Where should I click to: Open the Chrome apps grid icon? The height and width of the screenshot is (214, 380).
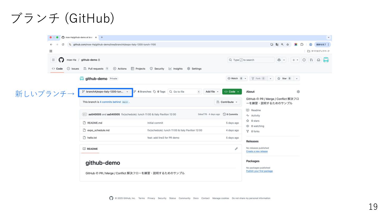coord(51,51)
